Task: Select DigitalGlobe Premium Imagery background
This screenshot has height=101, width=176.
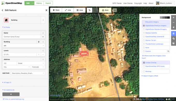Action: pos(156,25)
